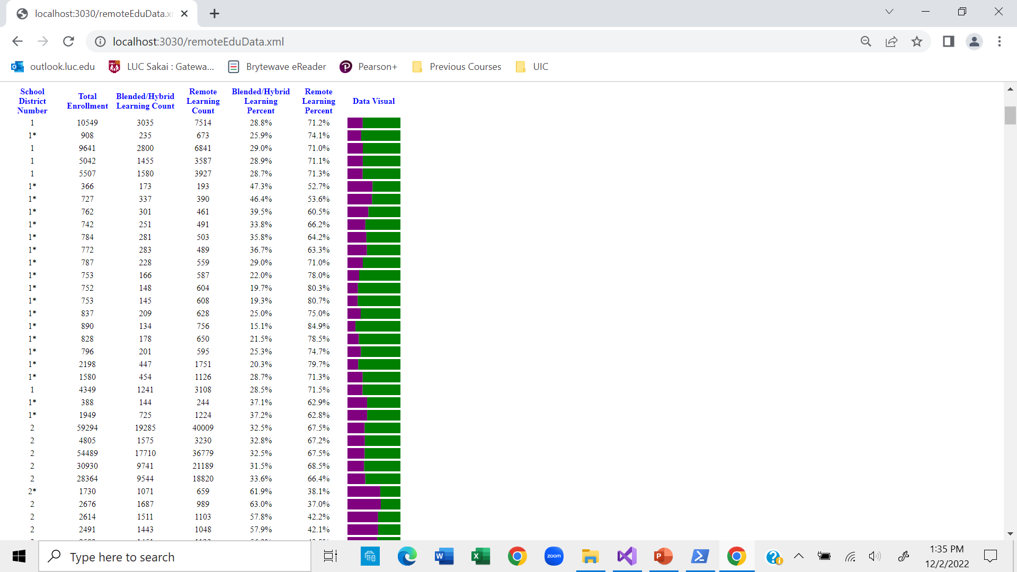This screenshot has width=1017, height=572.
Task: Toggle the browser side panel
Action: 949,41
